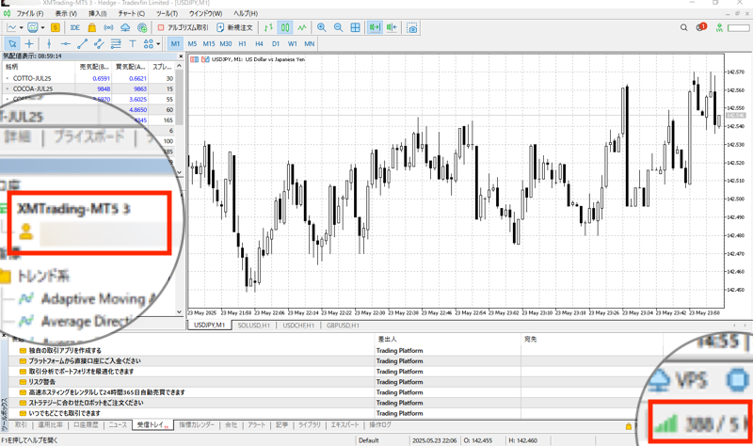Toggle chart shift button
Image resolution: width=753 pixels, height=446 pixels.
coord(392,28)
